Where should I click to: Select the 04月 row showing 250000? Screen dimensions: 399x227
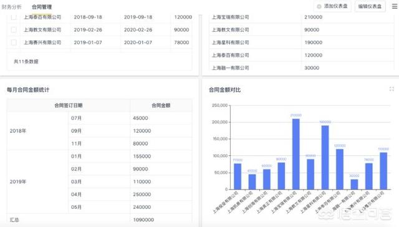pos(130,195)
